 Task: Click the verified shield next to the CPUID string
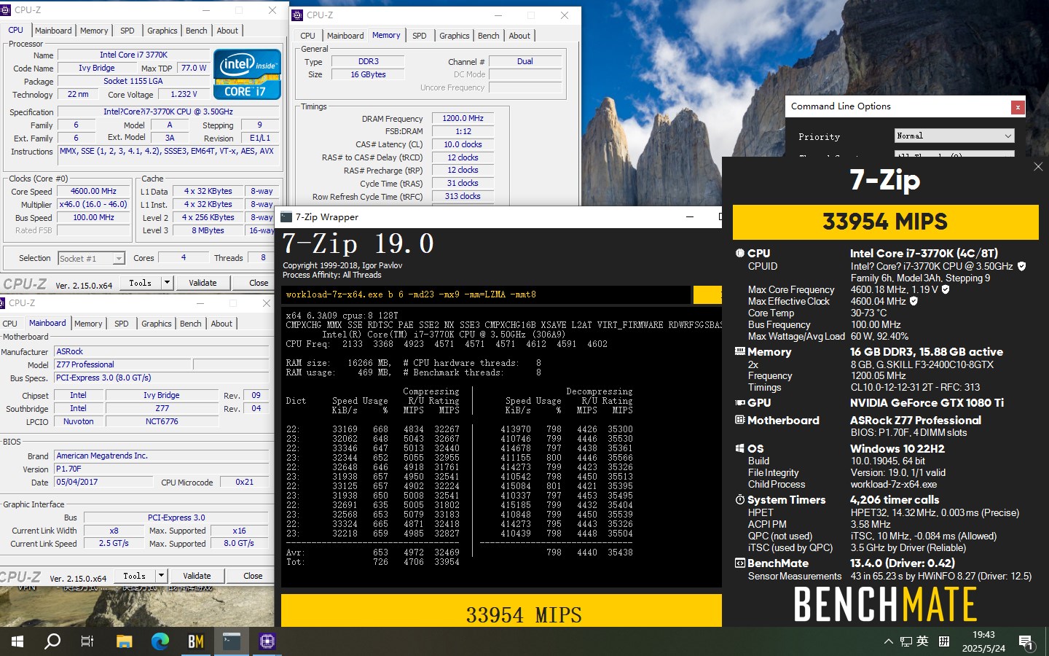(x=1021, y=266)
